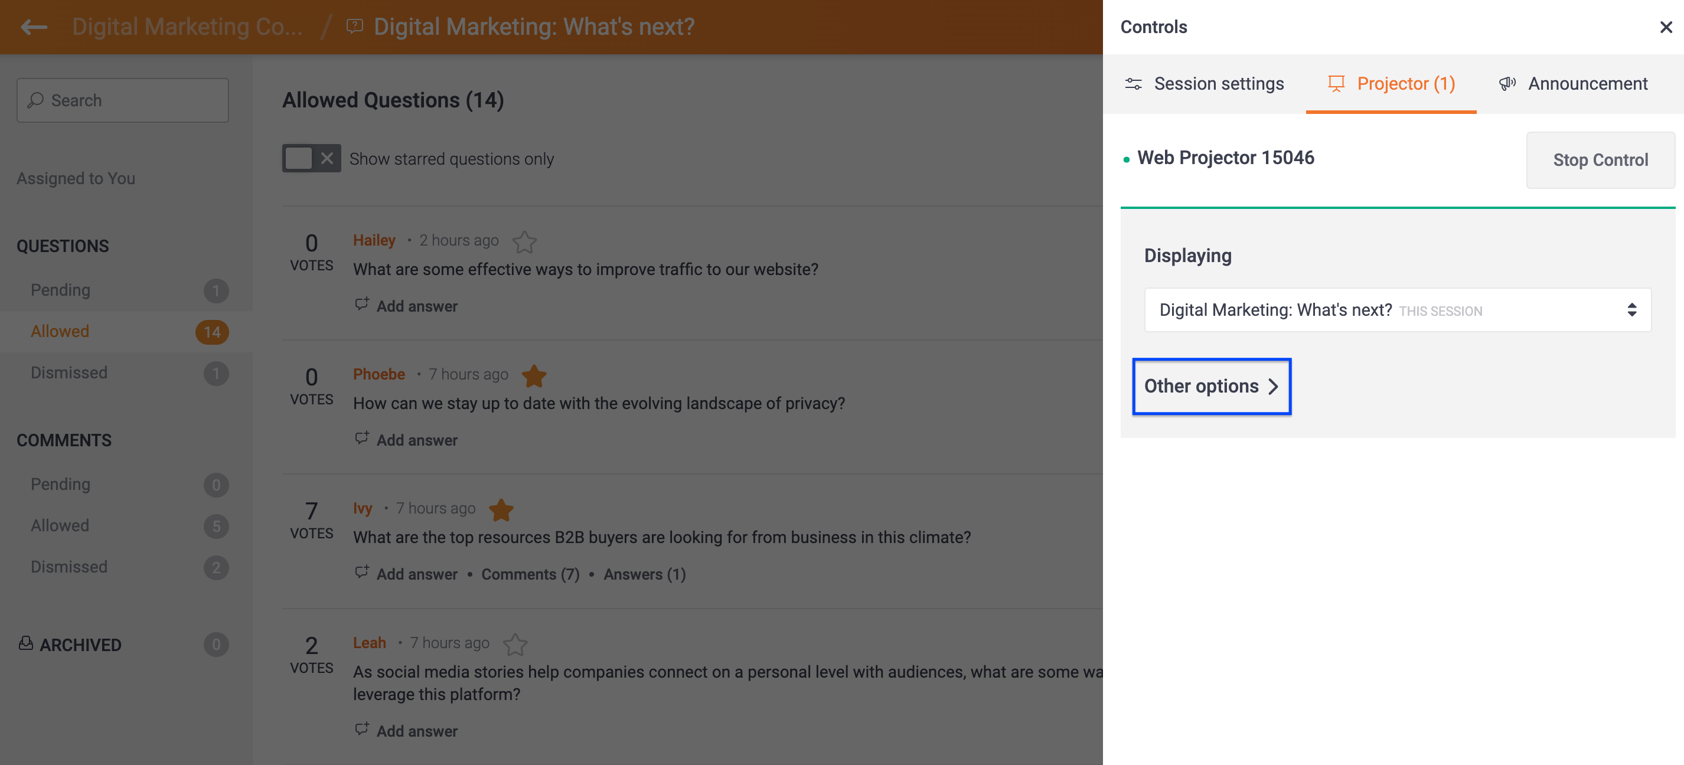Image resolution: width=1684 pixels, height=765 pixels.
Task: Click the session Q&A icon in header
Action: tap(354, 26)
